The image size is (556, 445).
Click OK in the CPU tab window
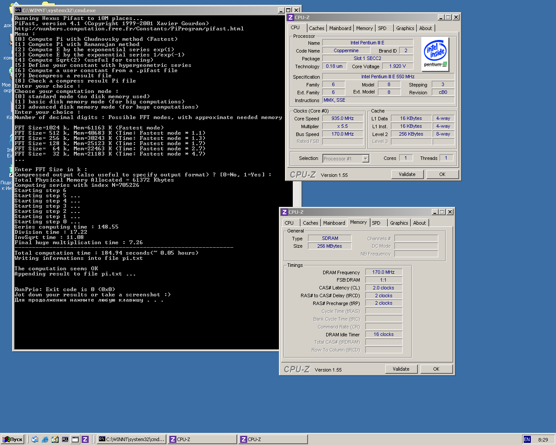tap(442, 174)
